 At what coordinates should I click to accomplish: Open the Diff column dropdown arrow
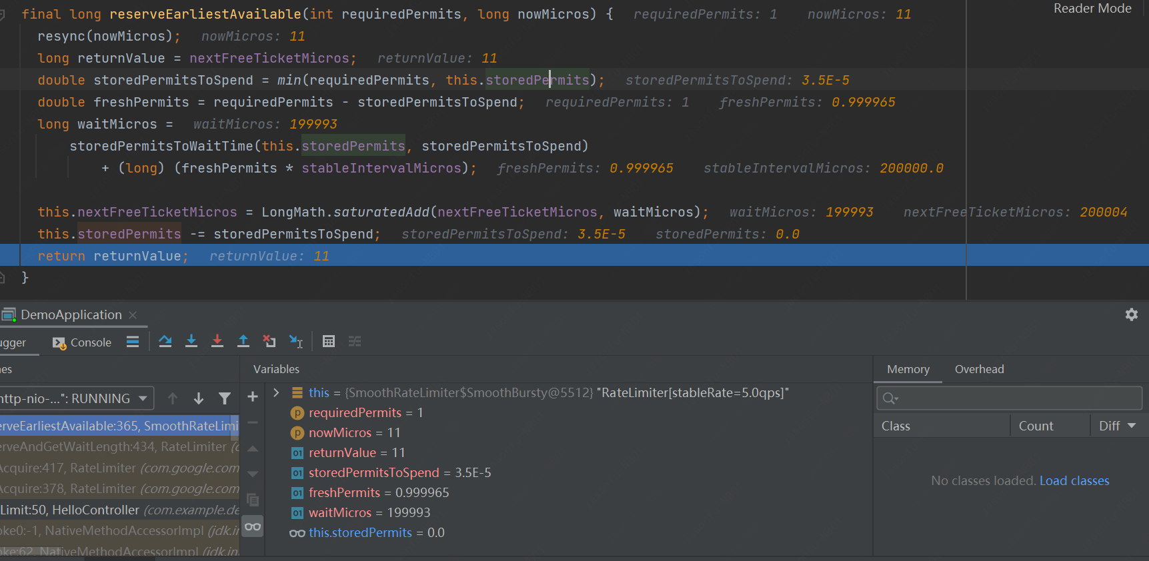[x=1132, y=426]
